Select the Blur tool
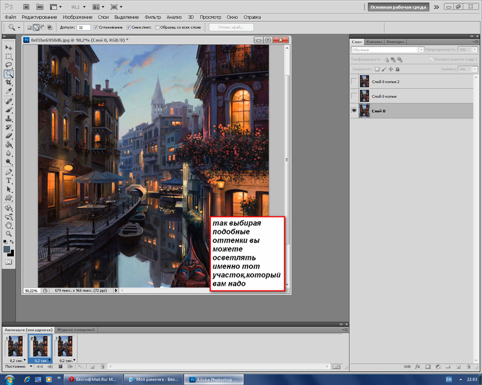 click(x=8, y=153)
